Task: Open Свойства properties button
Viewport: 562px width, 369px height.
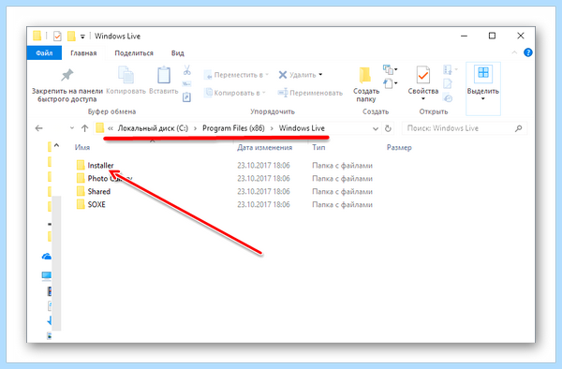Action: 423,83
